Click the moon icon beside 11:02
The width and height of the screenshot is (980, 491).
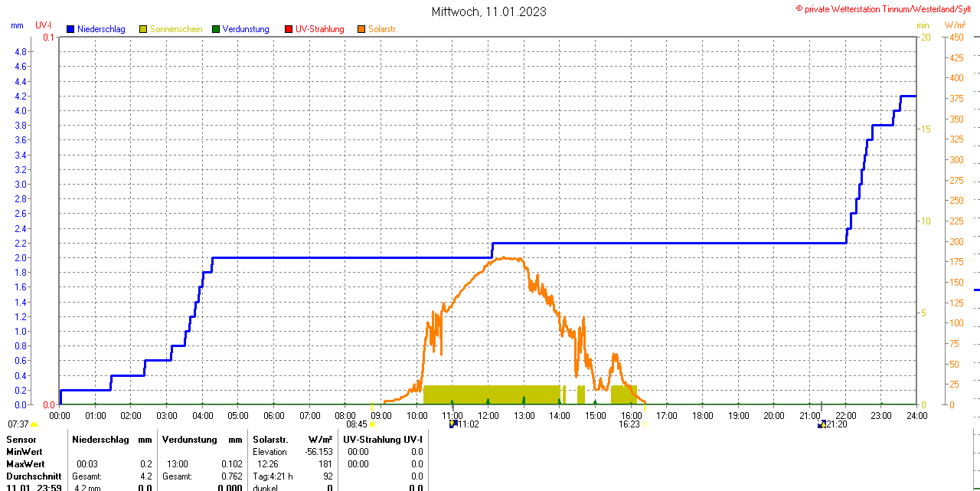pos(452,424)
